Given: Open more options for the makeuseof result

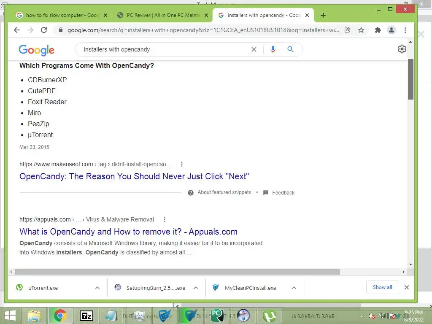Looking at the screenshot, I should [181, 164].
